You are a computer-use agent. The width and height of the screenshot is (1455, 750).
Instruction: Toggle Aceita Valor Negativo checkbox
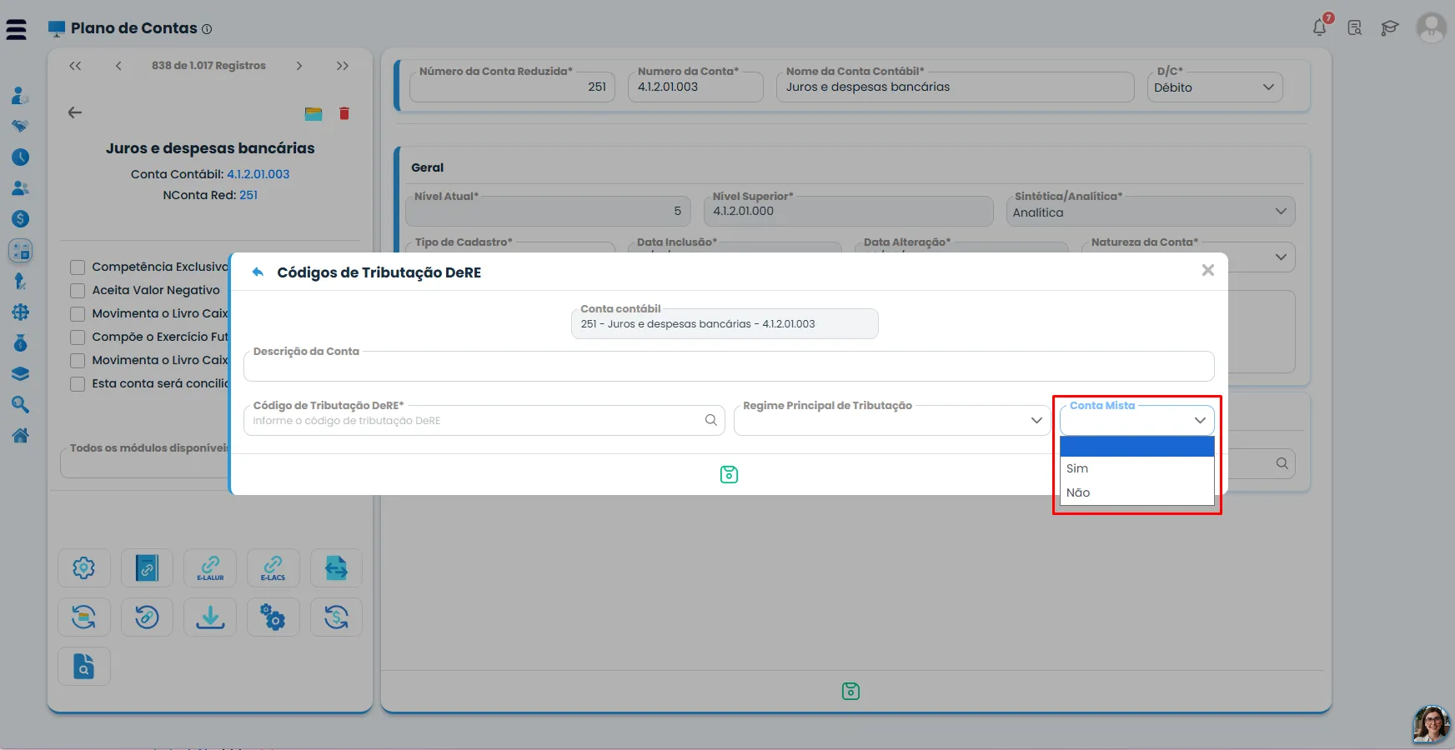[x=78, y=291]
